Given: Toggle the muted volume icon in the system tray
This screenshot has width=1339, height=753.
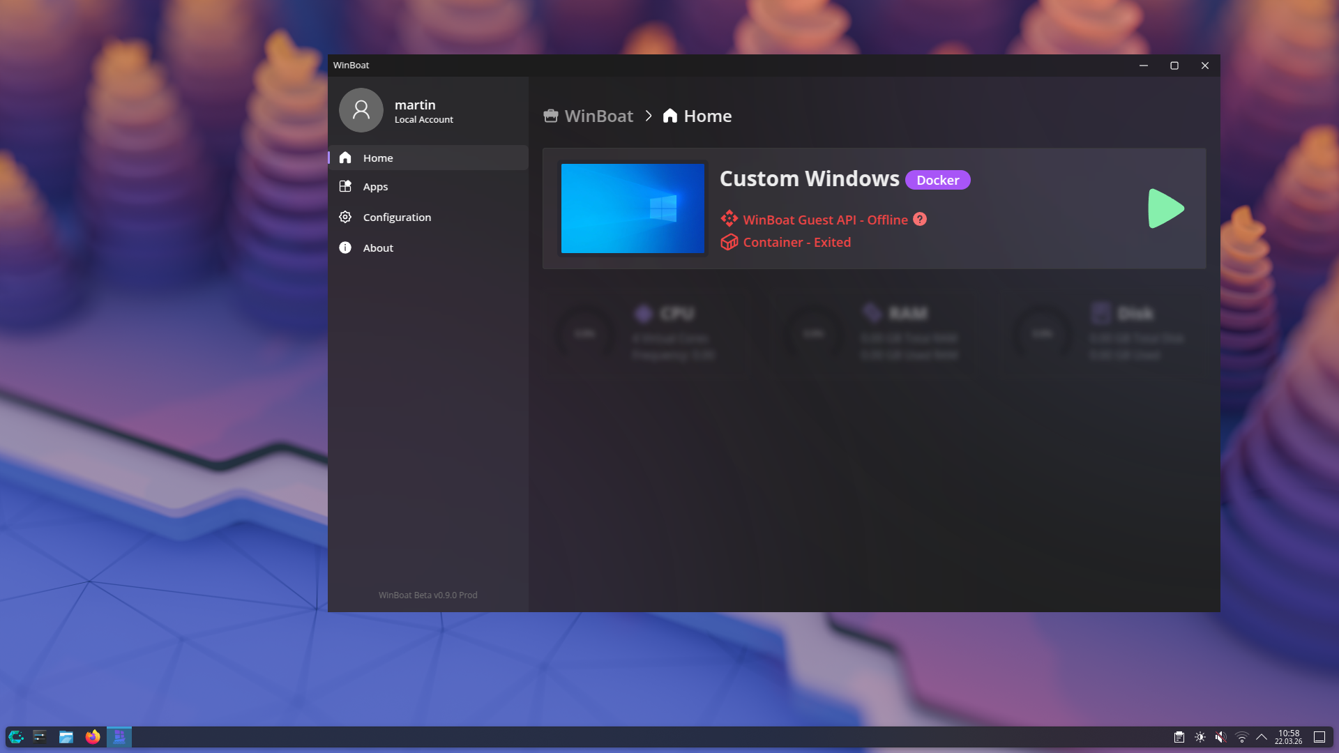Looking at the screenshot, I should (x=1220, y=737).
